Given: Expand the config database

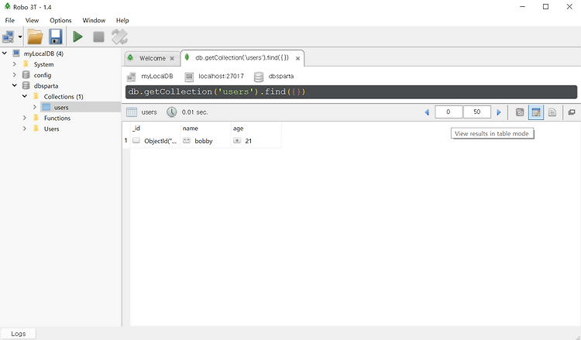Looking at the screenshot, I should tap(15, 75).
